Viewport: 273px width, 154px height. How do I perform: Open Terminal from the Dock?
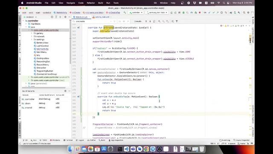[x=120, y=149]
